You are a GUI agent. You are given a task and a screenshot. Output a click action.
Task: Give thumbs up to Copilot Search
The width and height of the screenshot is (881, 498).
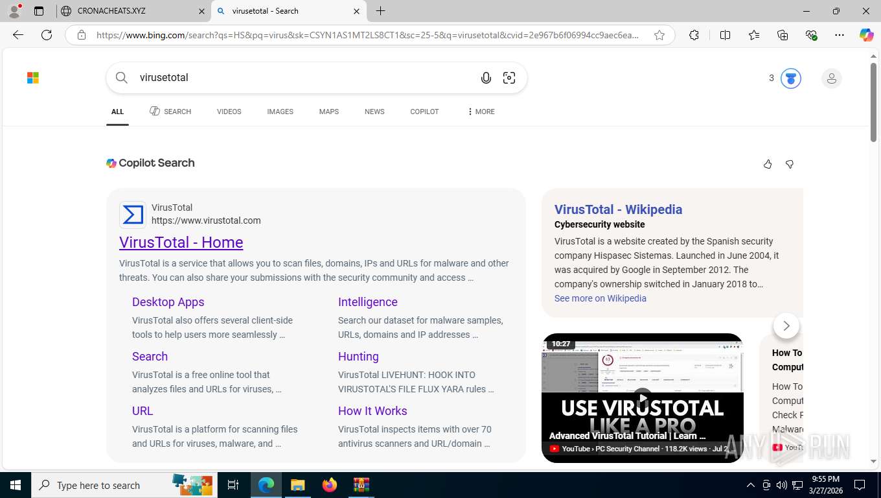tap(768, 164)
